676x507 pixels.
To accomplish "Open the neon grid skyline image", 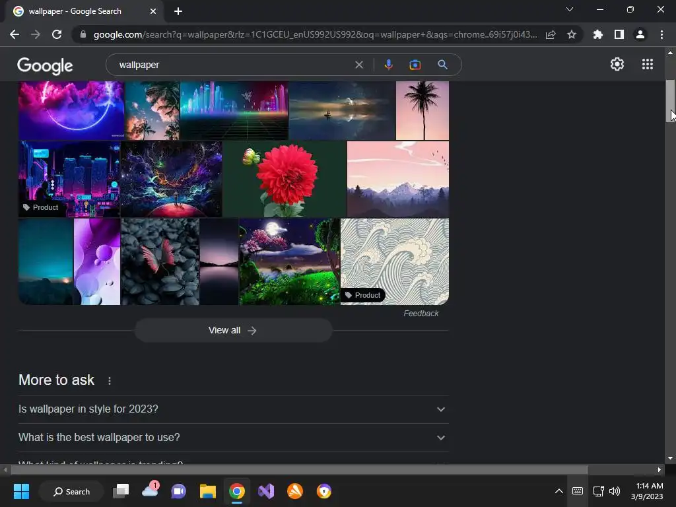I will tap(234, 110).
